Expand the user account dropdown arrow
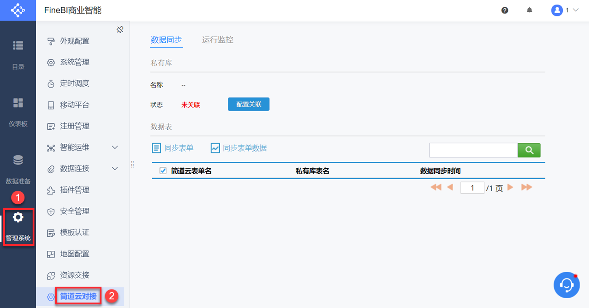 tap(576, 10)
